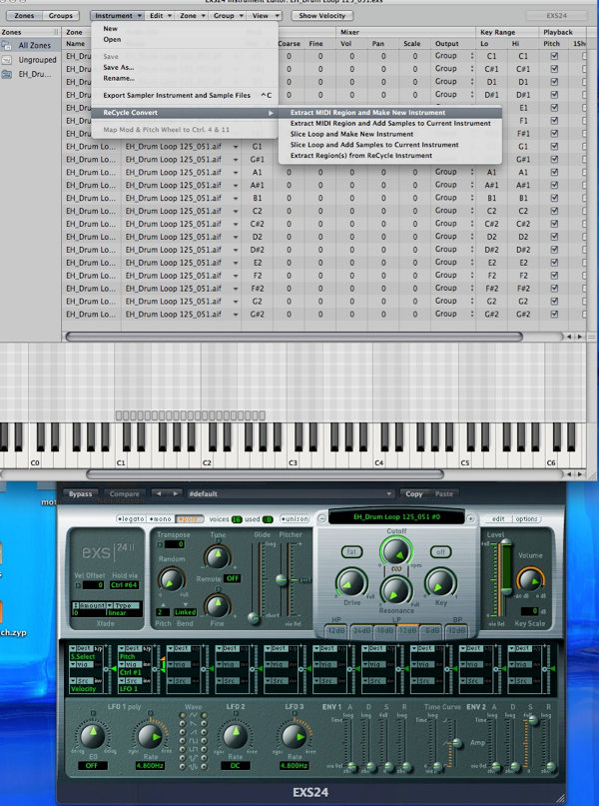Go to previous plugin setting arrow
The image size is (599, 806).
(x=159, y=493)
